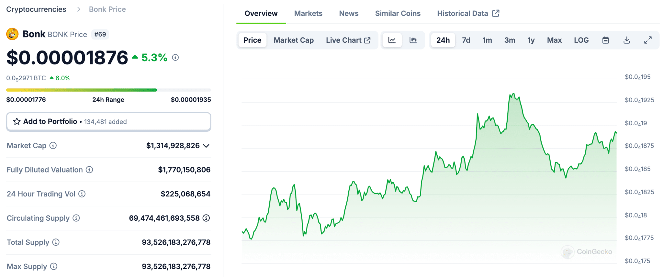Toggle LOG scale on chart

pos(581,40)
